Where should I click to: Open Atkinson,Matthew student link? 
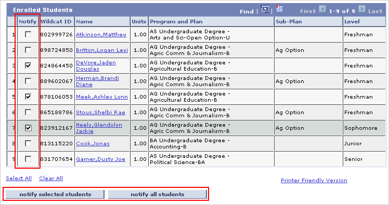(x=101, y=34)
